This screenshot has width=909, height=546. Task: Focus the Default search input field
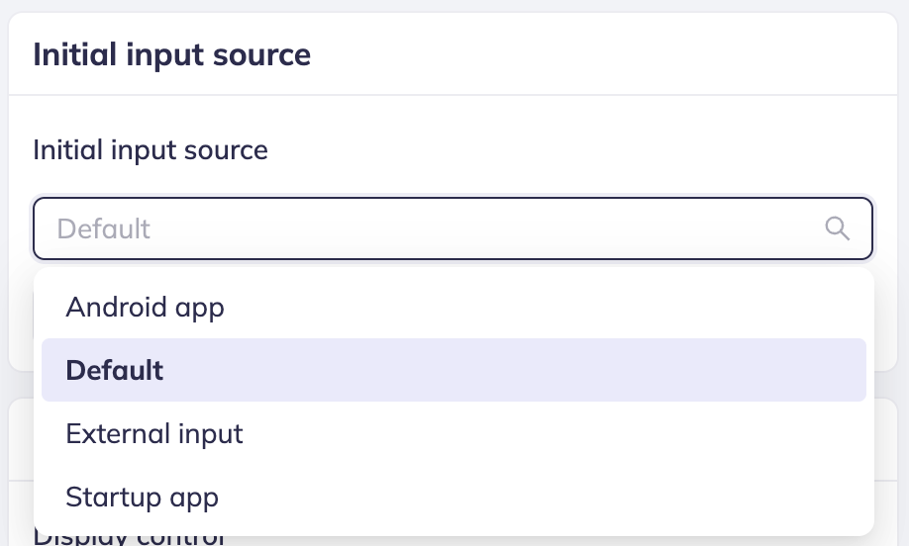[436, 229]
